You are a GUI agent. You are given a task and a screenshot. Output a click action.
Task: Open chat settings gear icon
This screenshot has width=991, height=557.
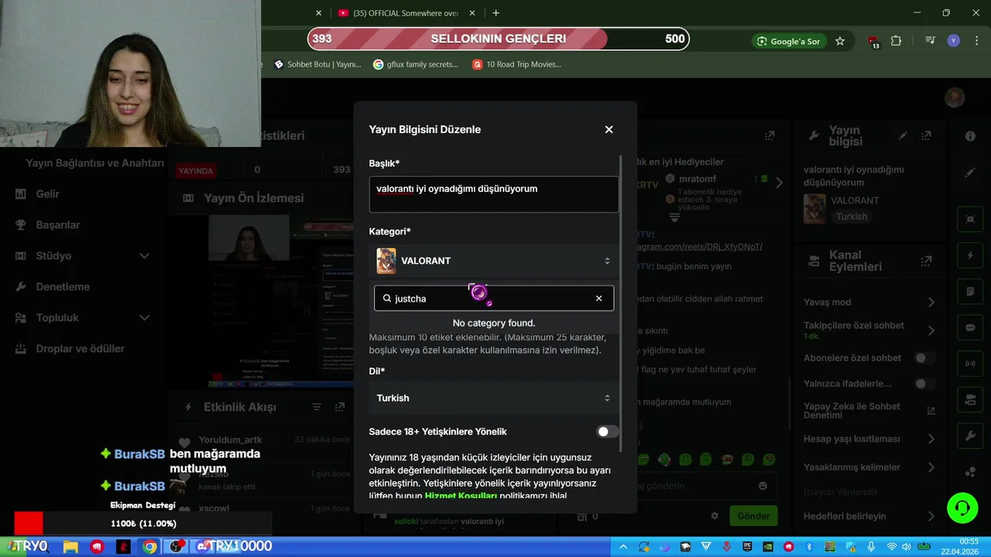click(x=715, y=516)
